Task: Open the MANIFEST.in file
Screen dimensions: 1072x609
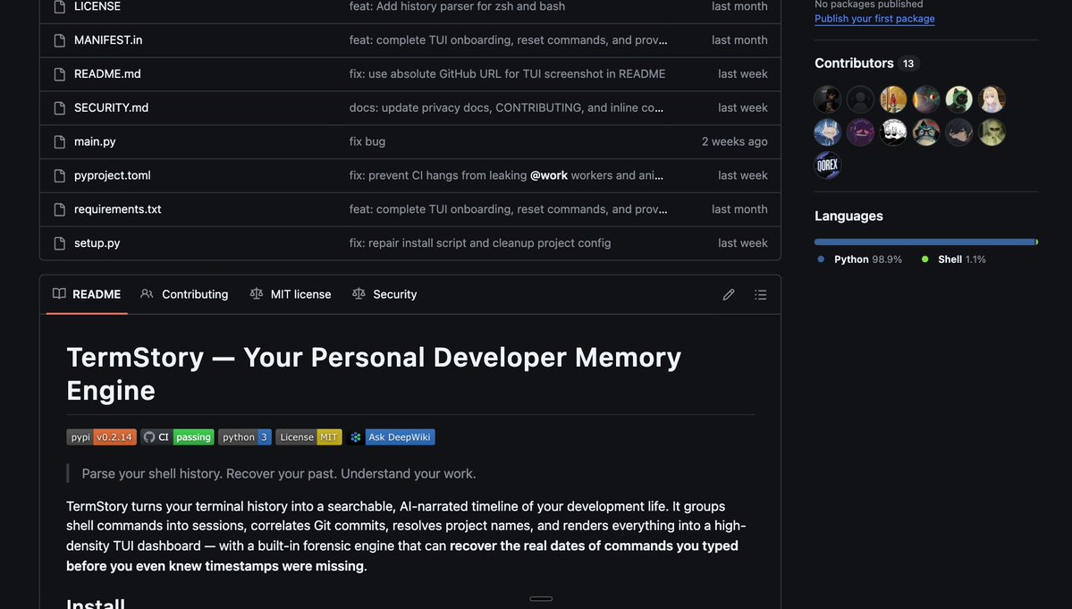Action: click(108, 39)
